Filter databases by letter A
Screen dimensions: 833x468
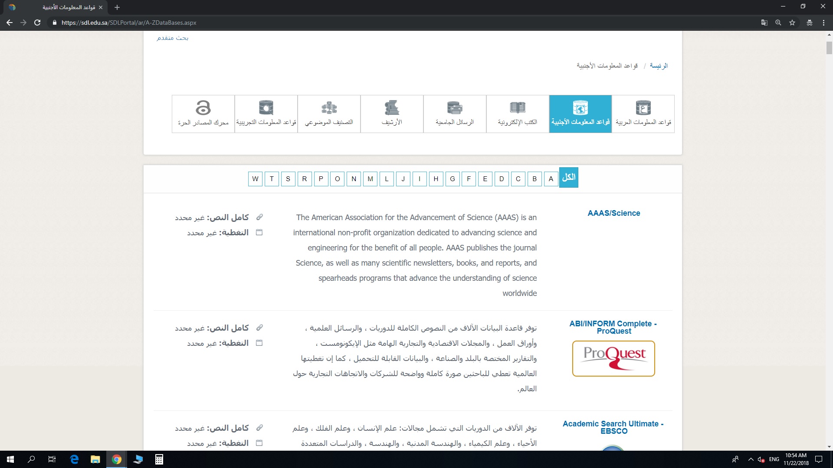551,179
